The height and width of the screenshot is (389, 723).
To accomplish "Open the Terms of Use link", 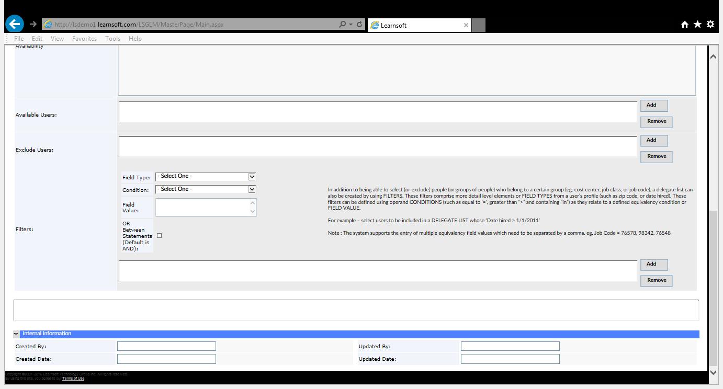I will click(x=73, y=379).
